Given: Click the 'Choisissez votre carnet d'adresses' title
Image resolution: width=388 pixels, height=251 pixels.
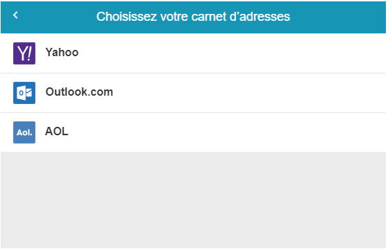Looking at the screenshot, I should tap(193, 17).
